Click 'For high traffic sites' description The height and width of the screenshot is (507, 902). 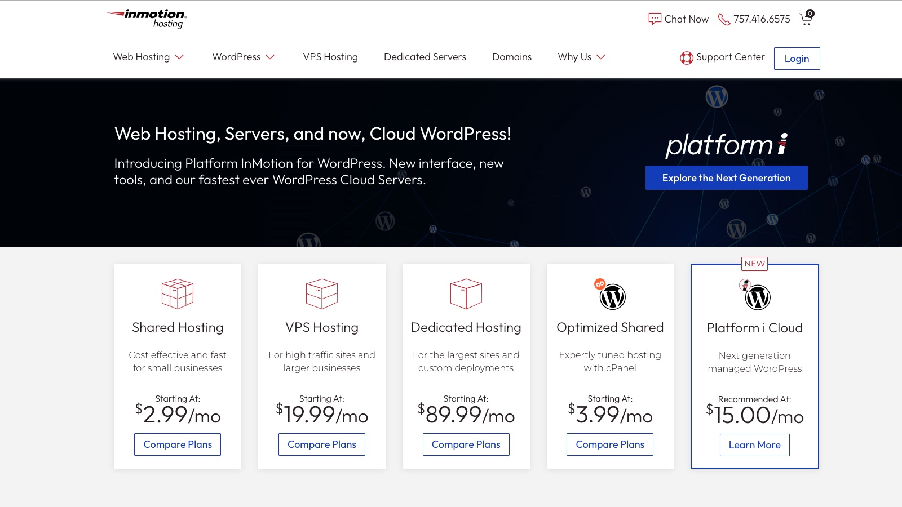click(x=322, y=362)
